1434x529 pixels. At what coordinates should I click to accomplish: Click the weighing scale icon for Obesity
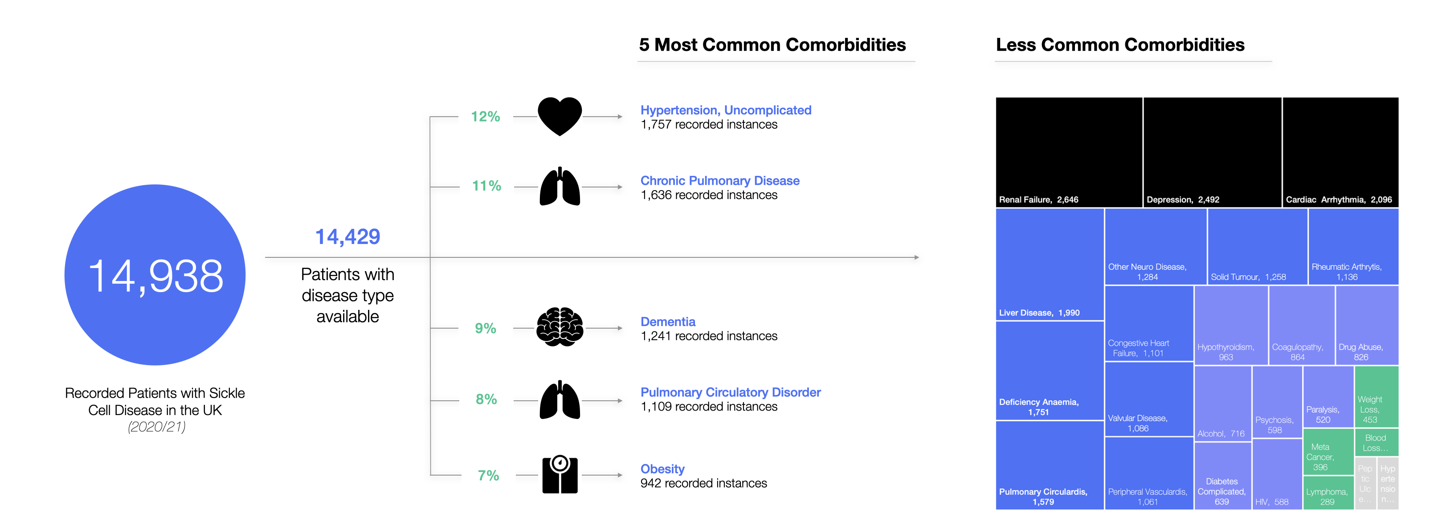[x=560, y=475]
